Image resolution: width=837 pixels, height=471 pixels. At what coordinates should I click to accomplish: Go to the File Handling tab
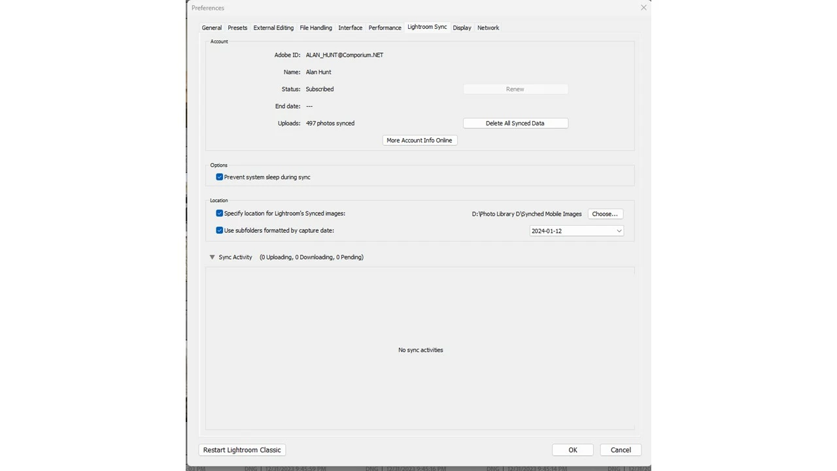pos(316,27)
